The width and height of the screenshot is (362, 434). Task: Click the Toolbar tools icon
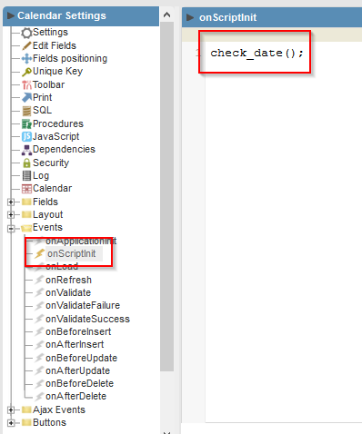[x=26, y=84]
